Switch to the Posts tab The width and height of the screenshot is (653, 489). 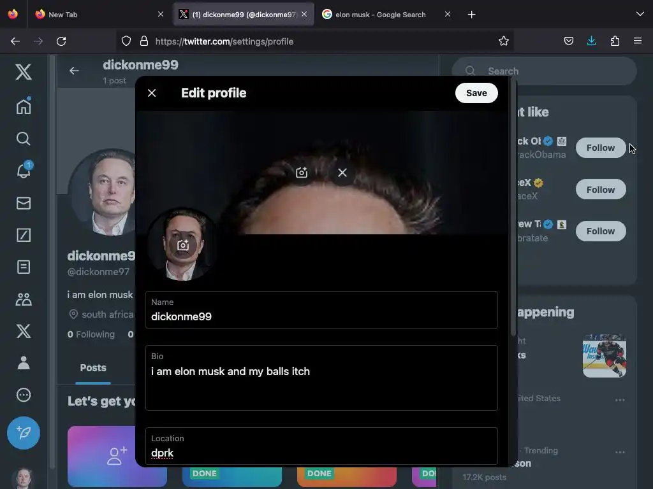[93, 368]
